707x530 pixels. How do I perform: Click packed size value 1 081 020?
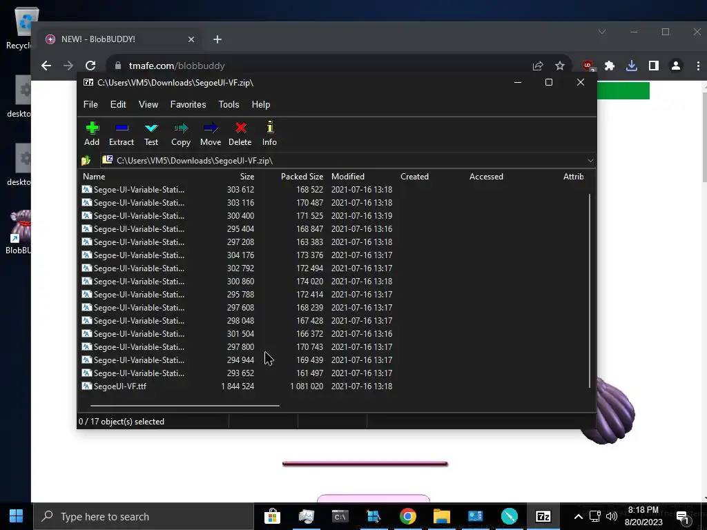coord(307,386)
